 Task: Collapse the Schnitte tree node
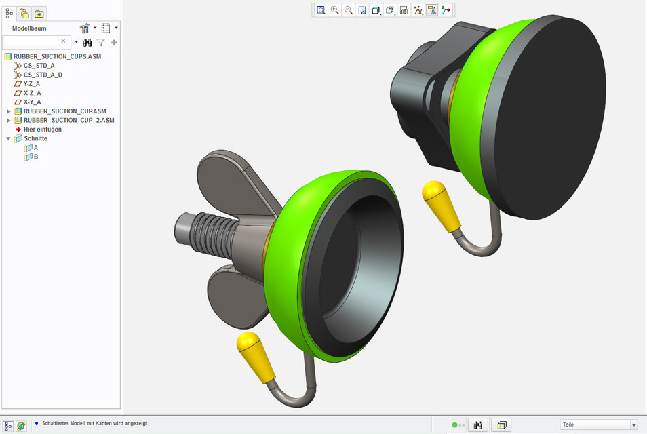click(x=8, y=138)
